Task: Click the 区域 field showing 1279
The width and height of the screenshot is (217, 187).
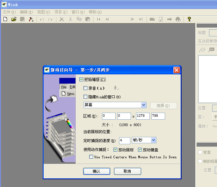Action: point(143,116)
